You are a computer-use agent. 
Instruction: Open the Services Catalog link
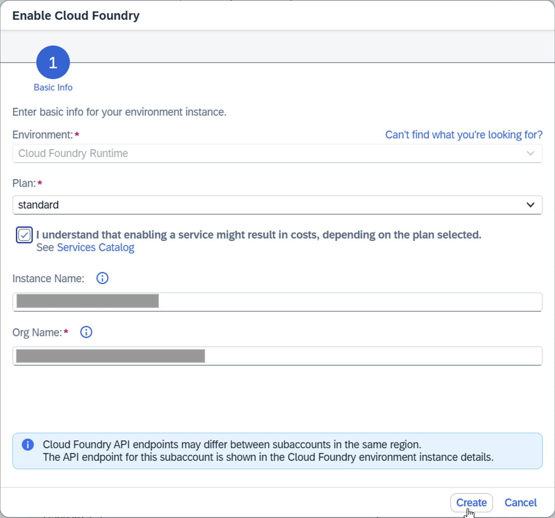[96, 247]
